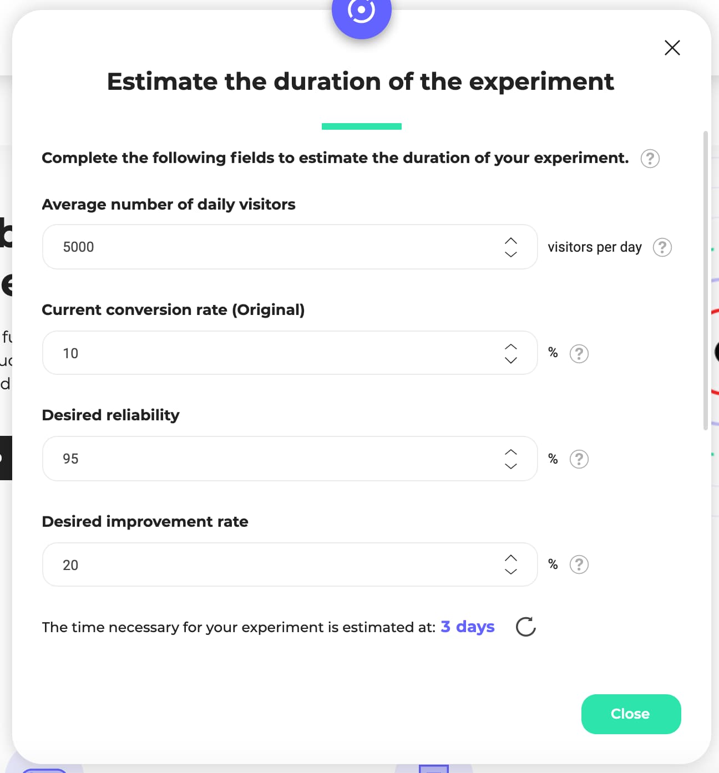
Task: Open help for current conversion rate percent
Action: tap(579, 353)
